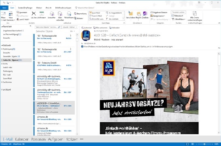
Task: Open the Adressbuch address book
Action: point(177,16)
